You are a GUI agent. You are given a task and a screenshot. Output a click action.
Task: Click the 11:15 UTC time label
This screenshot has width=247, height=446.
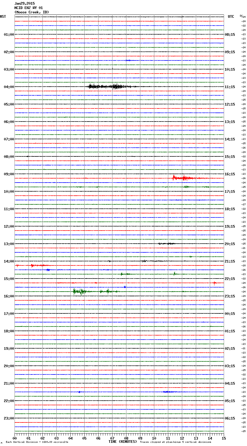tap(230, 87)
